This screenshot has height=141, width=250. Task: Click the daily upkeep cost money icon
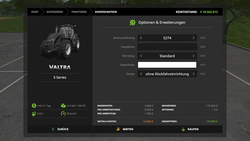(x=34, y=106)
